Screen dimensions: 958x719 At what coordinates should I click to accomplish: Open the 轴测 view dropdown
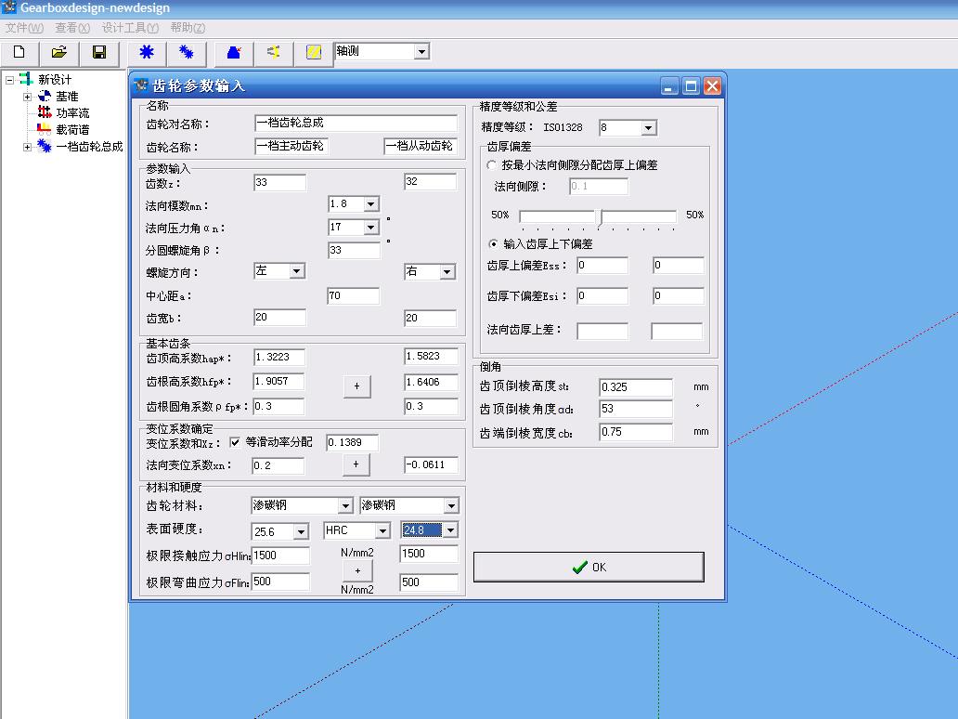(421, 52)
